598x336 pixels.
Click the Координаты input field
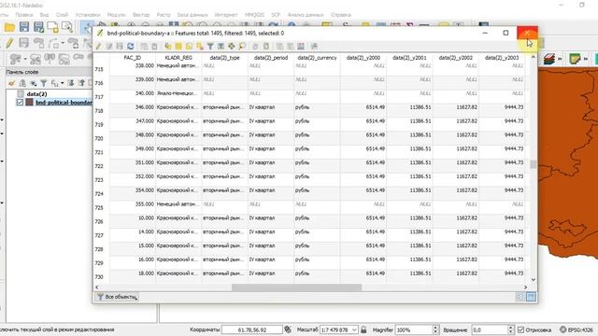coord(252,329)
